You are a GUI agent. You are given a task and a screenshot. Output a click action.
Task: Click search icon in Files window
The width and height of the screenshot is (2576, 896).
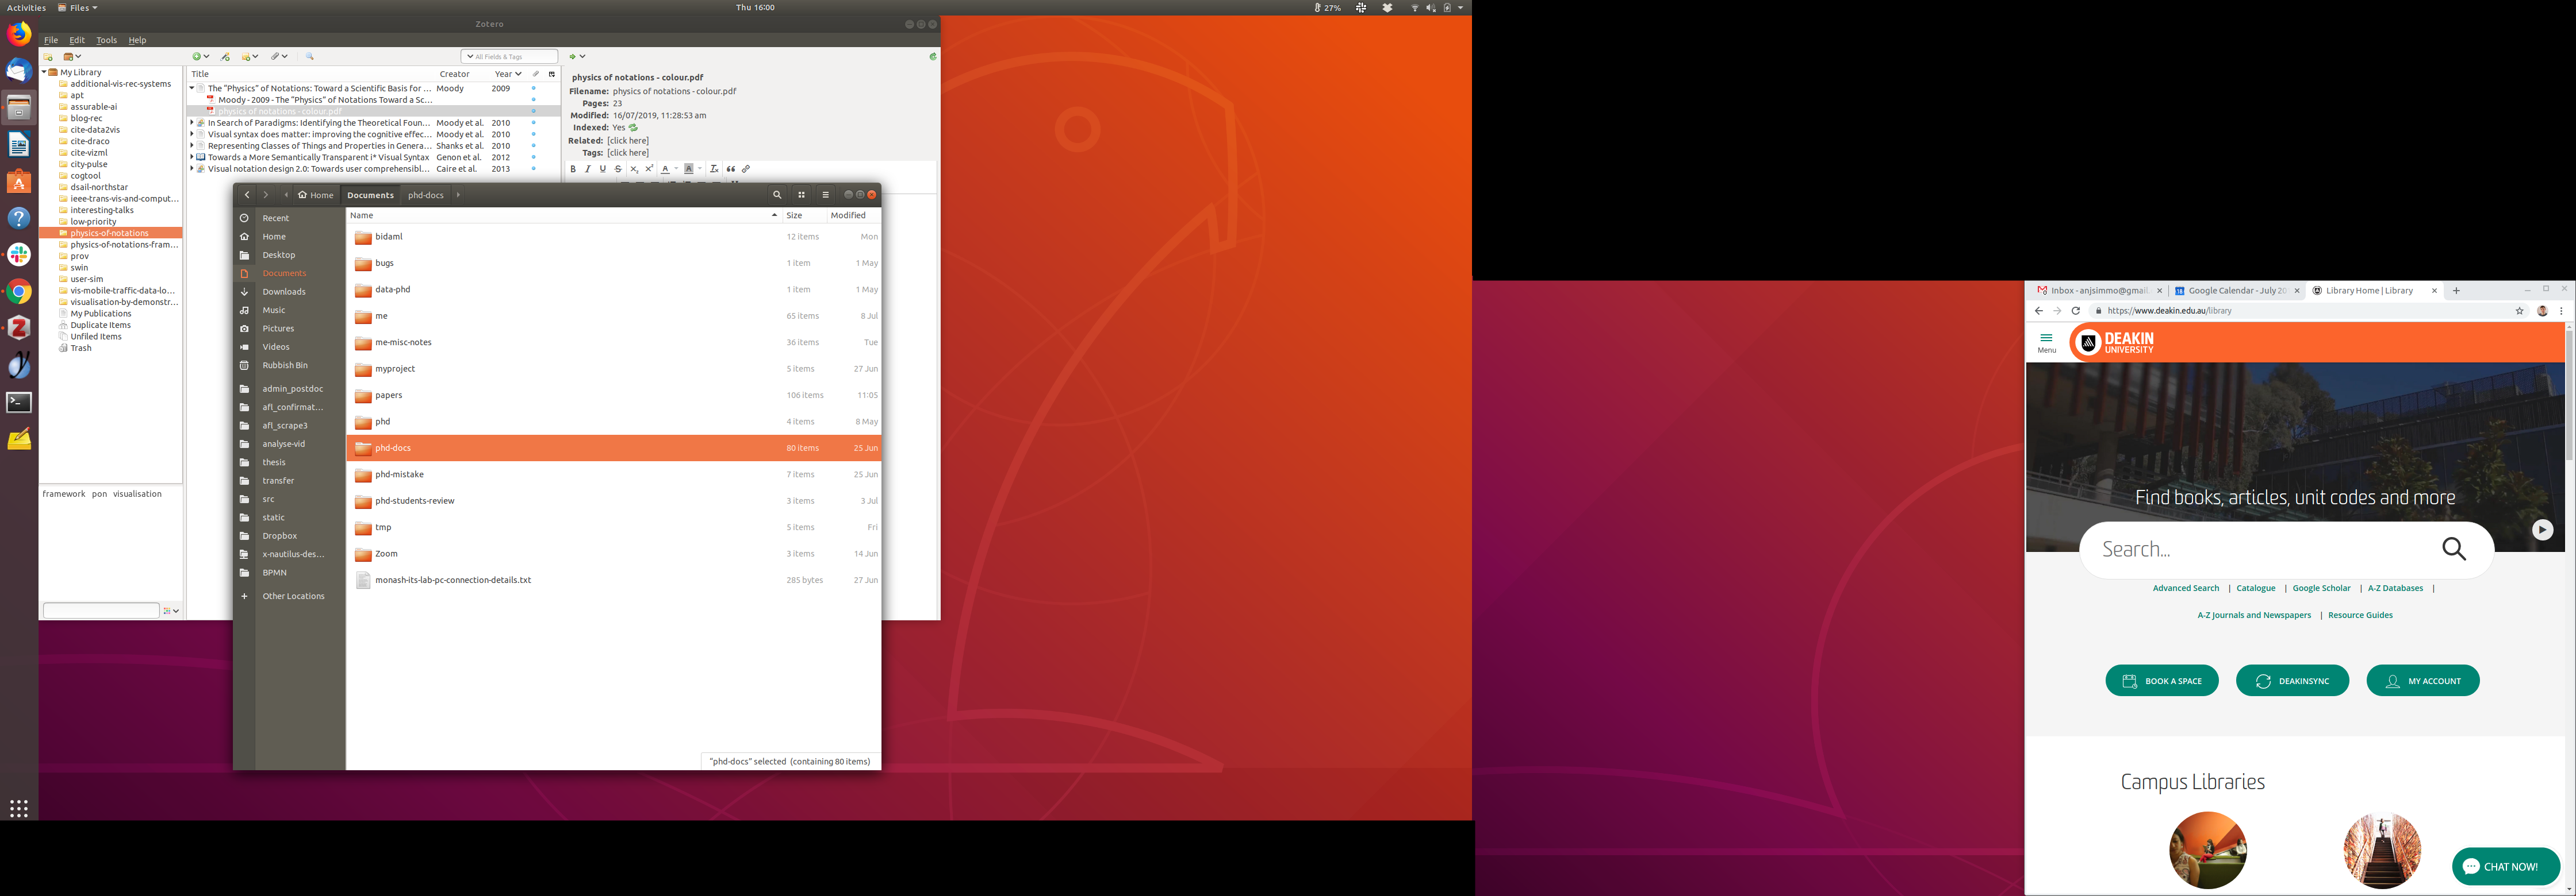(777, 196)
